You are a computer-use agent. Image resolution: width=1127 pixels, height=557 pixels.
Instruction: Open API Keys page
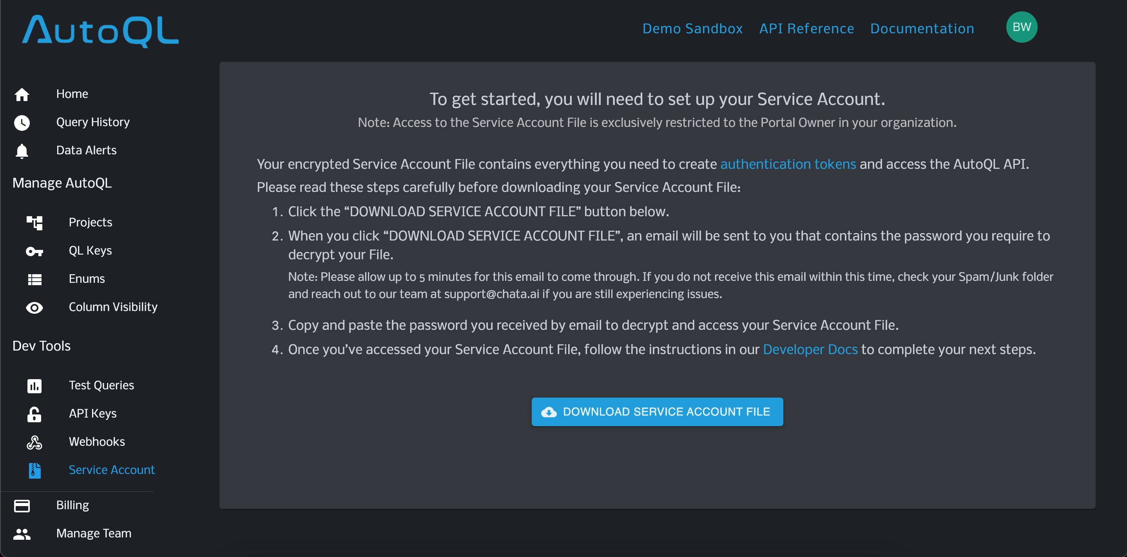pyautogui.click(x=92, y=413)
